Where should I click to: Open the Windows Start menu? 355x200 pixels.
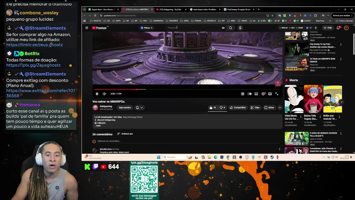[158, 157]
